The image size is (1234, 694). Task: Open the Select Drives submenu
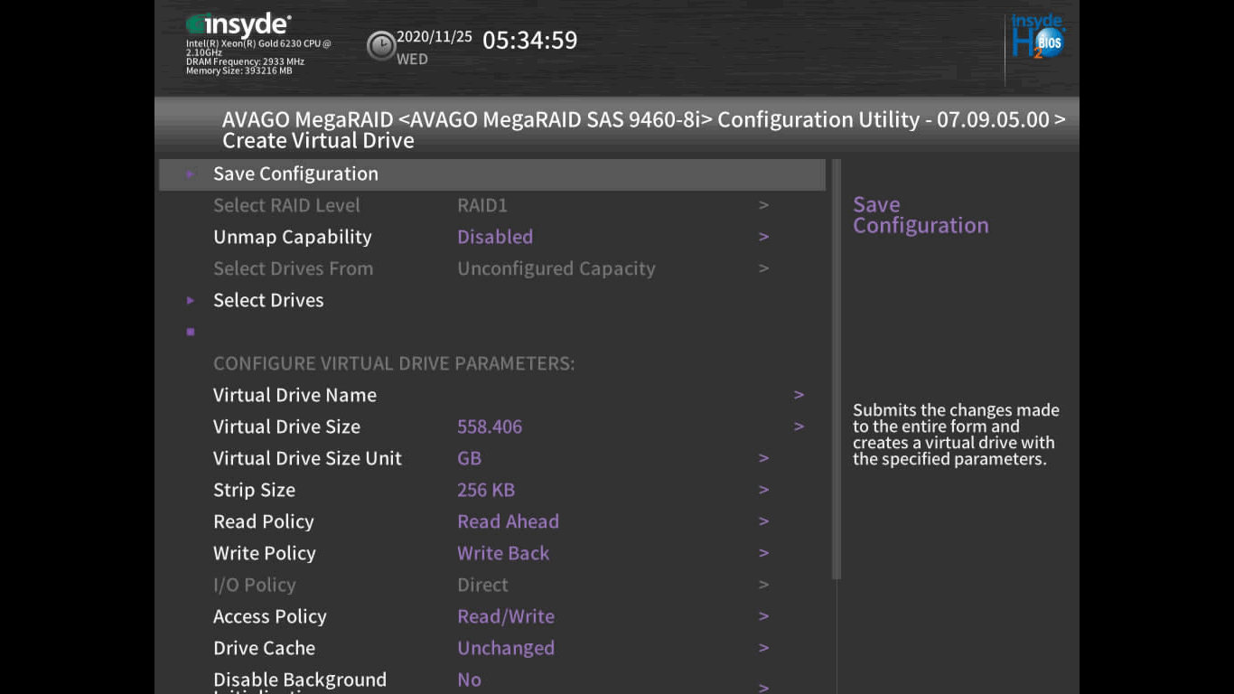268,300
